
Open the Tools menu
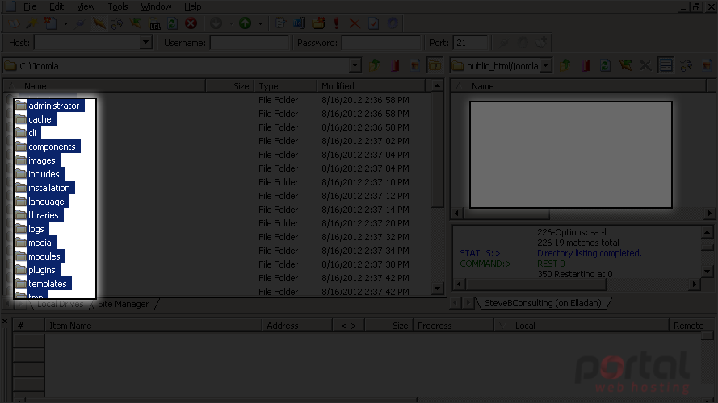[118, 6]
